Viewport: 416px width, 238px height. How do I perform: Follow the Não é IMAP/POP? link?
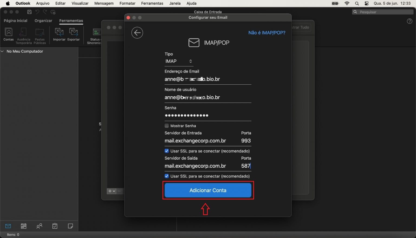(x=266, y=33)
